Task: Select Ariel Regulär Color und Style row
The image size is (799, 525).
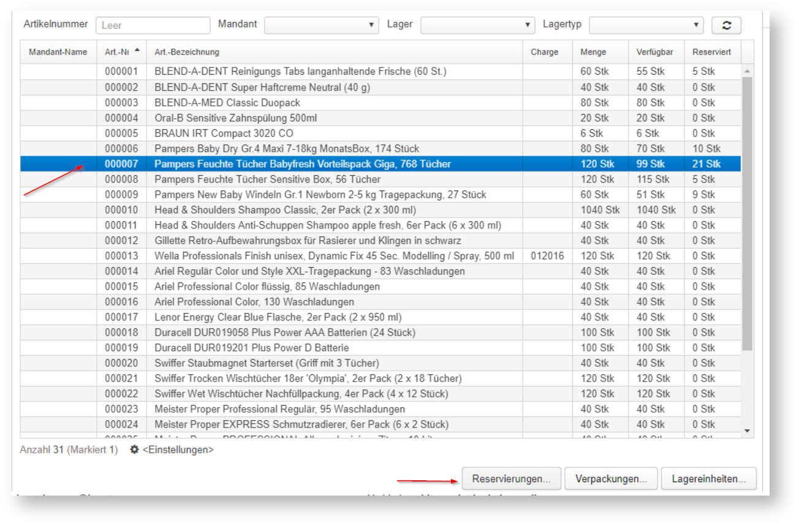Action: (381, 271)
